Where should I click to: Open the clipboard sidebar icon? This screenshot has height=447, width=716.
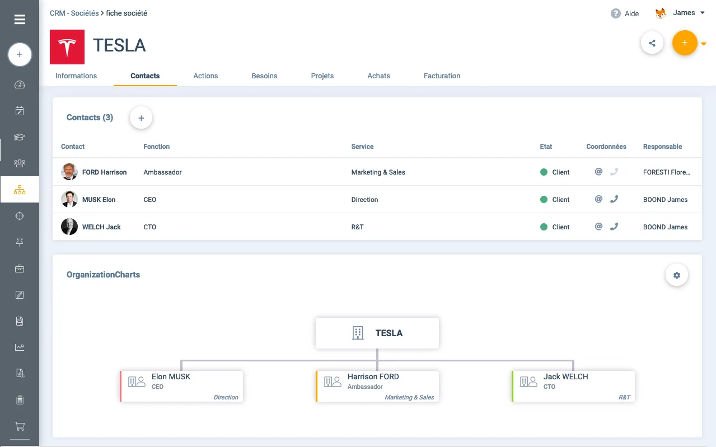(20, 400)
